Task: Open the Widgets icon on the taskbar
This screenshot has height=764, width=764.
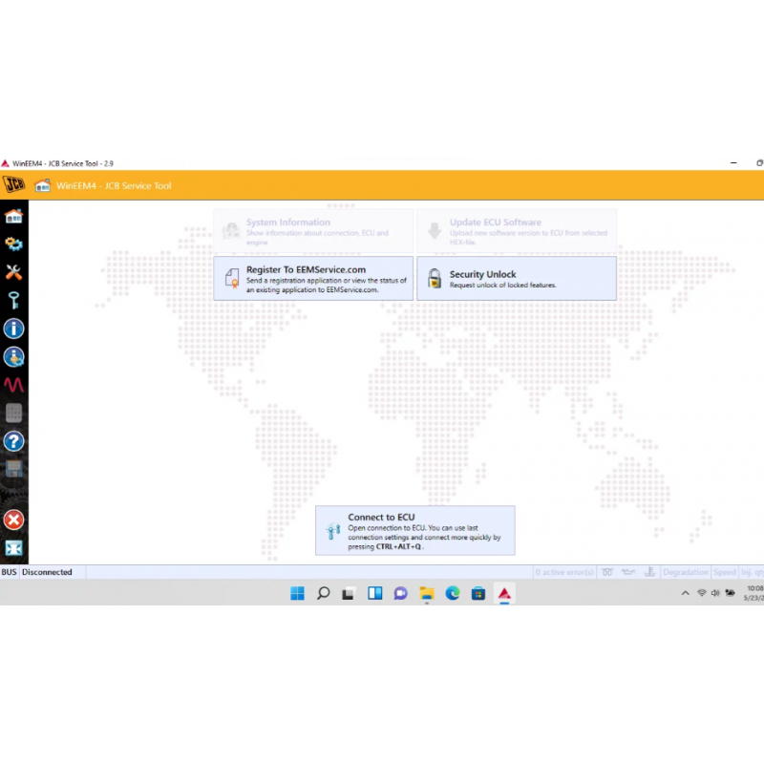Action: [374, 593]
